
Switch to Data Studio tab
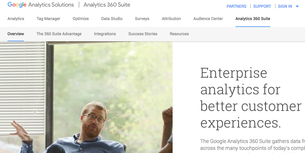[112, 19]
